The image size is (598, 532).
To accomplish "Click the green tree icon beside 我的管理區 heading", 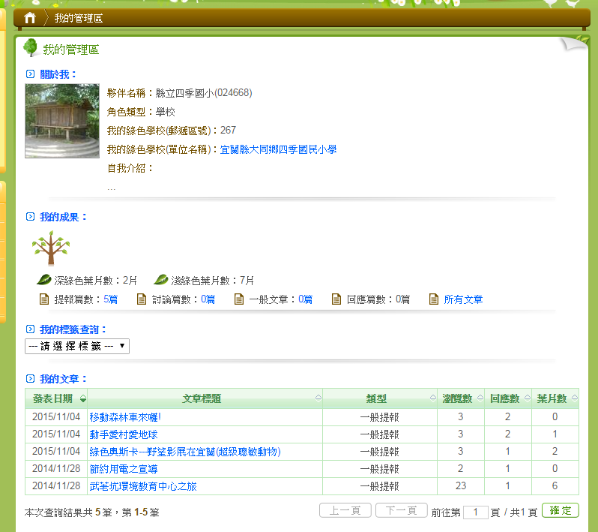I will (30, 48).
